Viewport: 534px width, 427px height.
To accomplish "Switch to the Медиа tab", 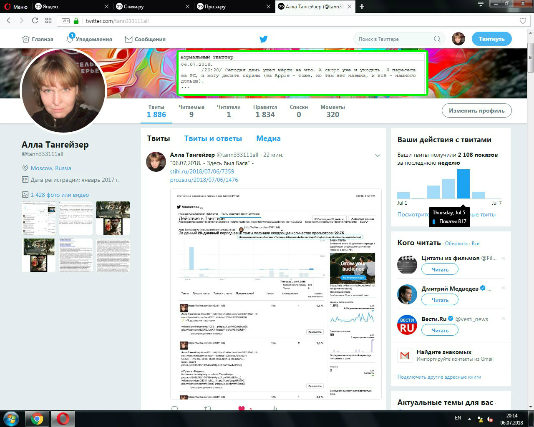I will coord(268,138).
